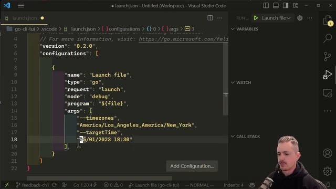336x189 pixels.
Task: Click .vscode breadcrumb segment
Action: pyautogui.click(x=49, y=29)
